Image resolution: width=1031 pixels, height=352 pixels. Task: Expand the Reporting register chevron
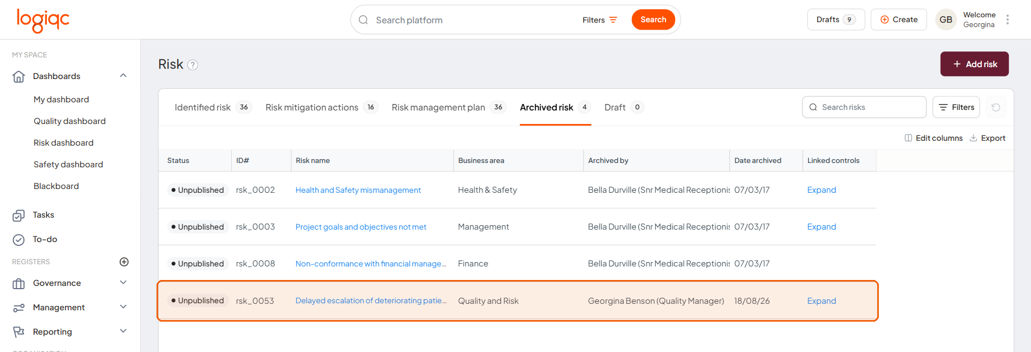point(123,331)
